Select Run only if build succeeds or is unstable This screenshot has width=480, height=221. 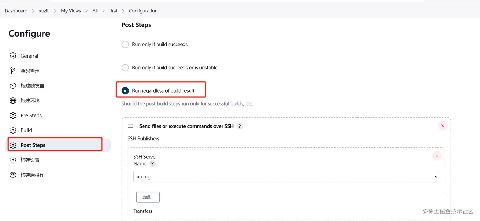click(x=125, y=68)
